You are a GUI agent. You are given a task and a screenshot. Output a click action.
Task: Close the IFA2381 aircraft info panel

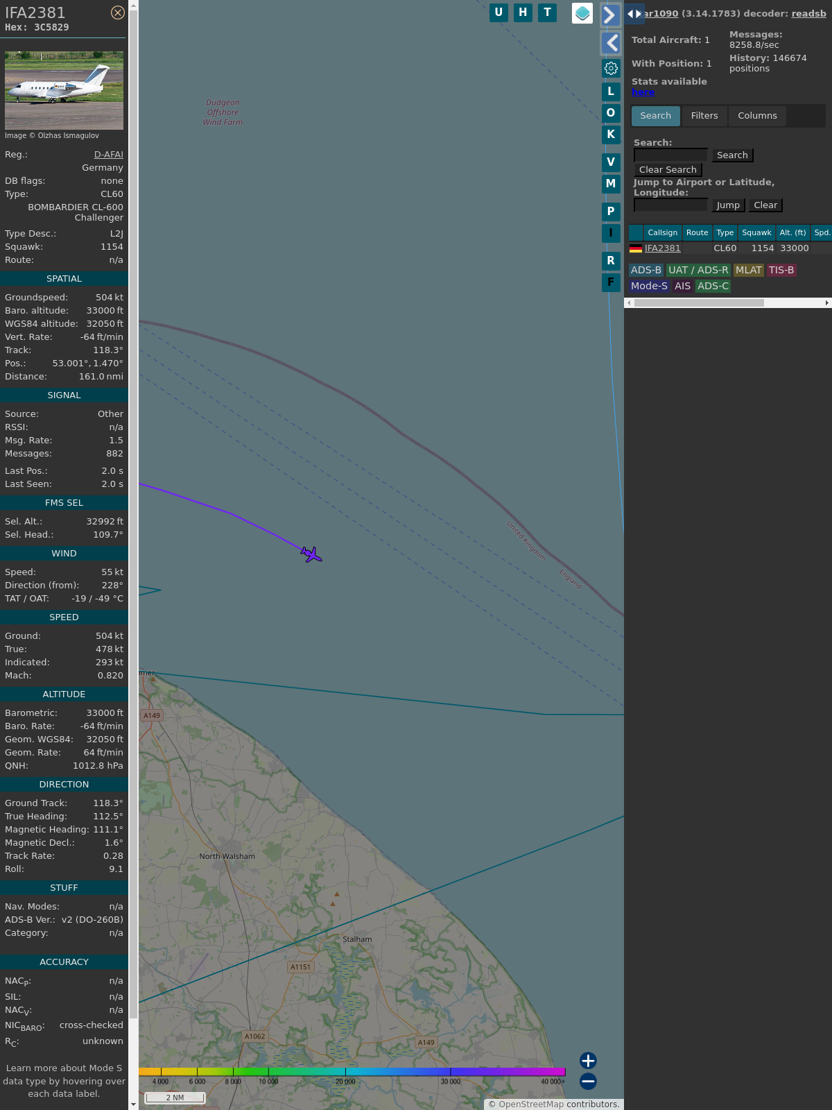118,12
